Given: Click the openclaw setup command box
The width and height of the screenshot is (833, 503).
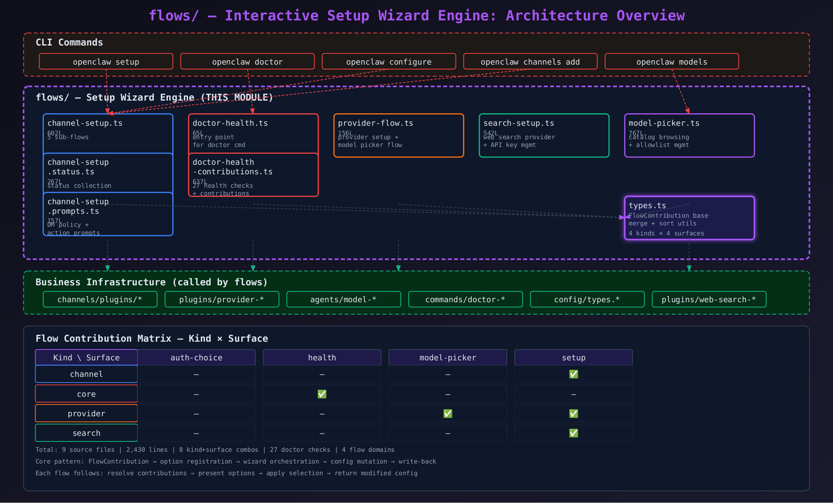Looking at the screenshot, I should [106, 62].
